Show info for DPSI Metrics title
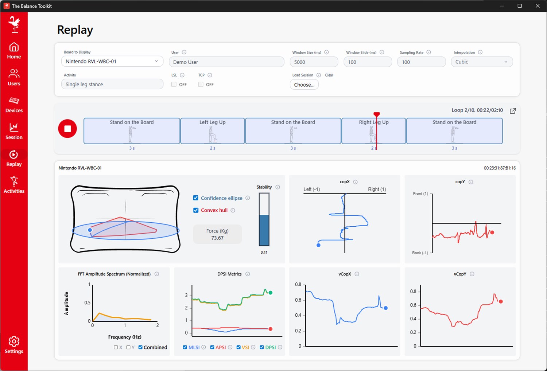The width and height of the screenshot is (547, 371). point(248,274)
